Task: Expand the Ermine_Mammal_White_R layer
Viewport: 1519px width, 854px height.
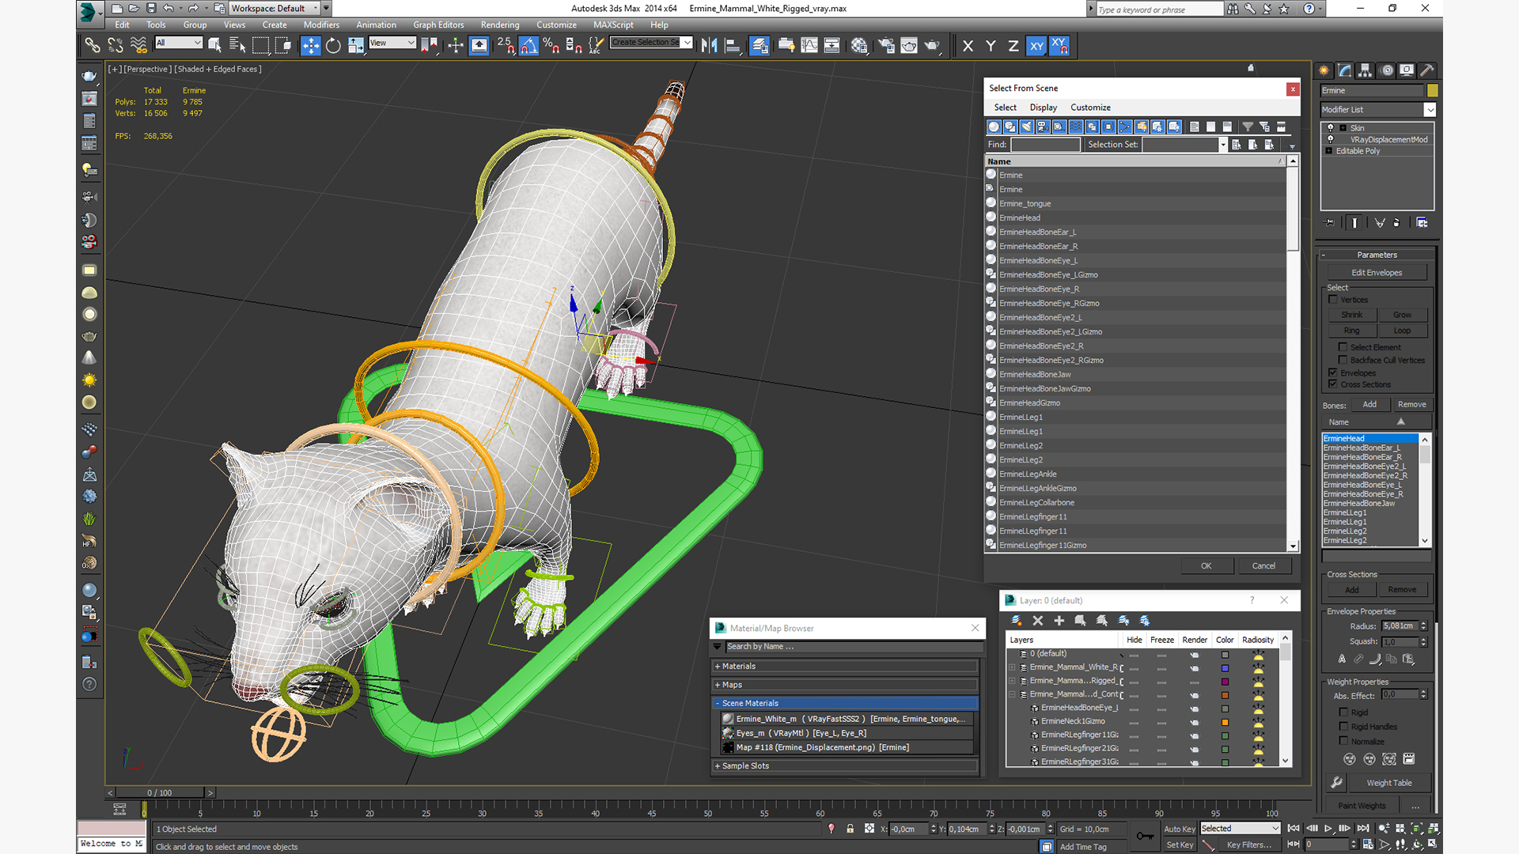Action: point(1012,667)
